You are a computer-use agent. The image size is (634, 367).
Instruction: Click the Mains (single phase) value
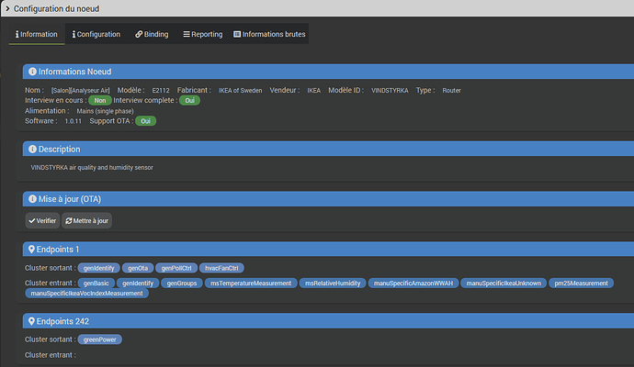point(105,111)
